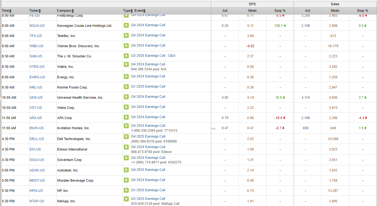Click Universal Health Services actual sales 4,114

pyautogui.click(x=306, y=97)
